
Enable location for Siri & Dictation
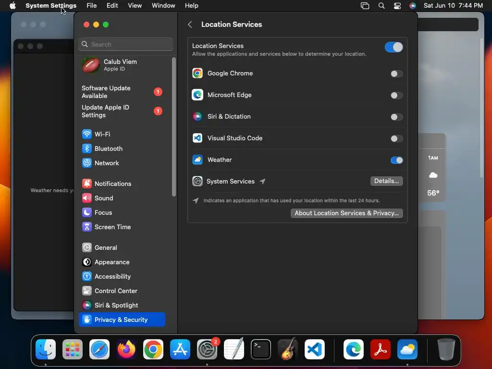(x=396, y=117)
